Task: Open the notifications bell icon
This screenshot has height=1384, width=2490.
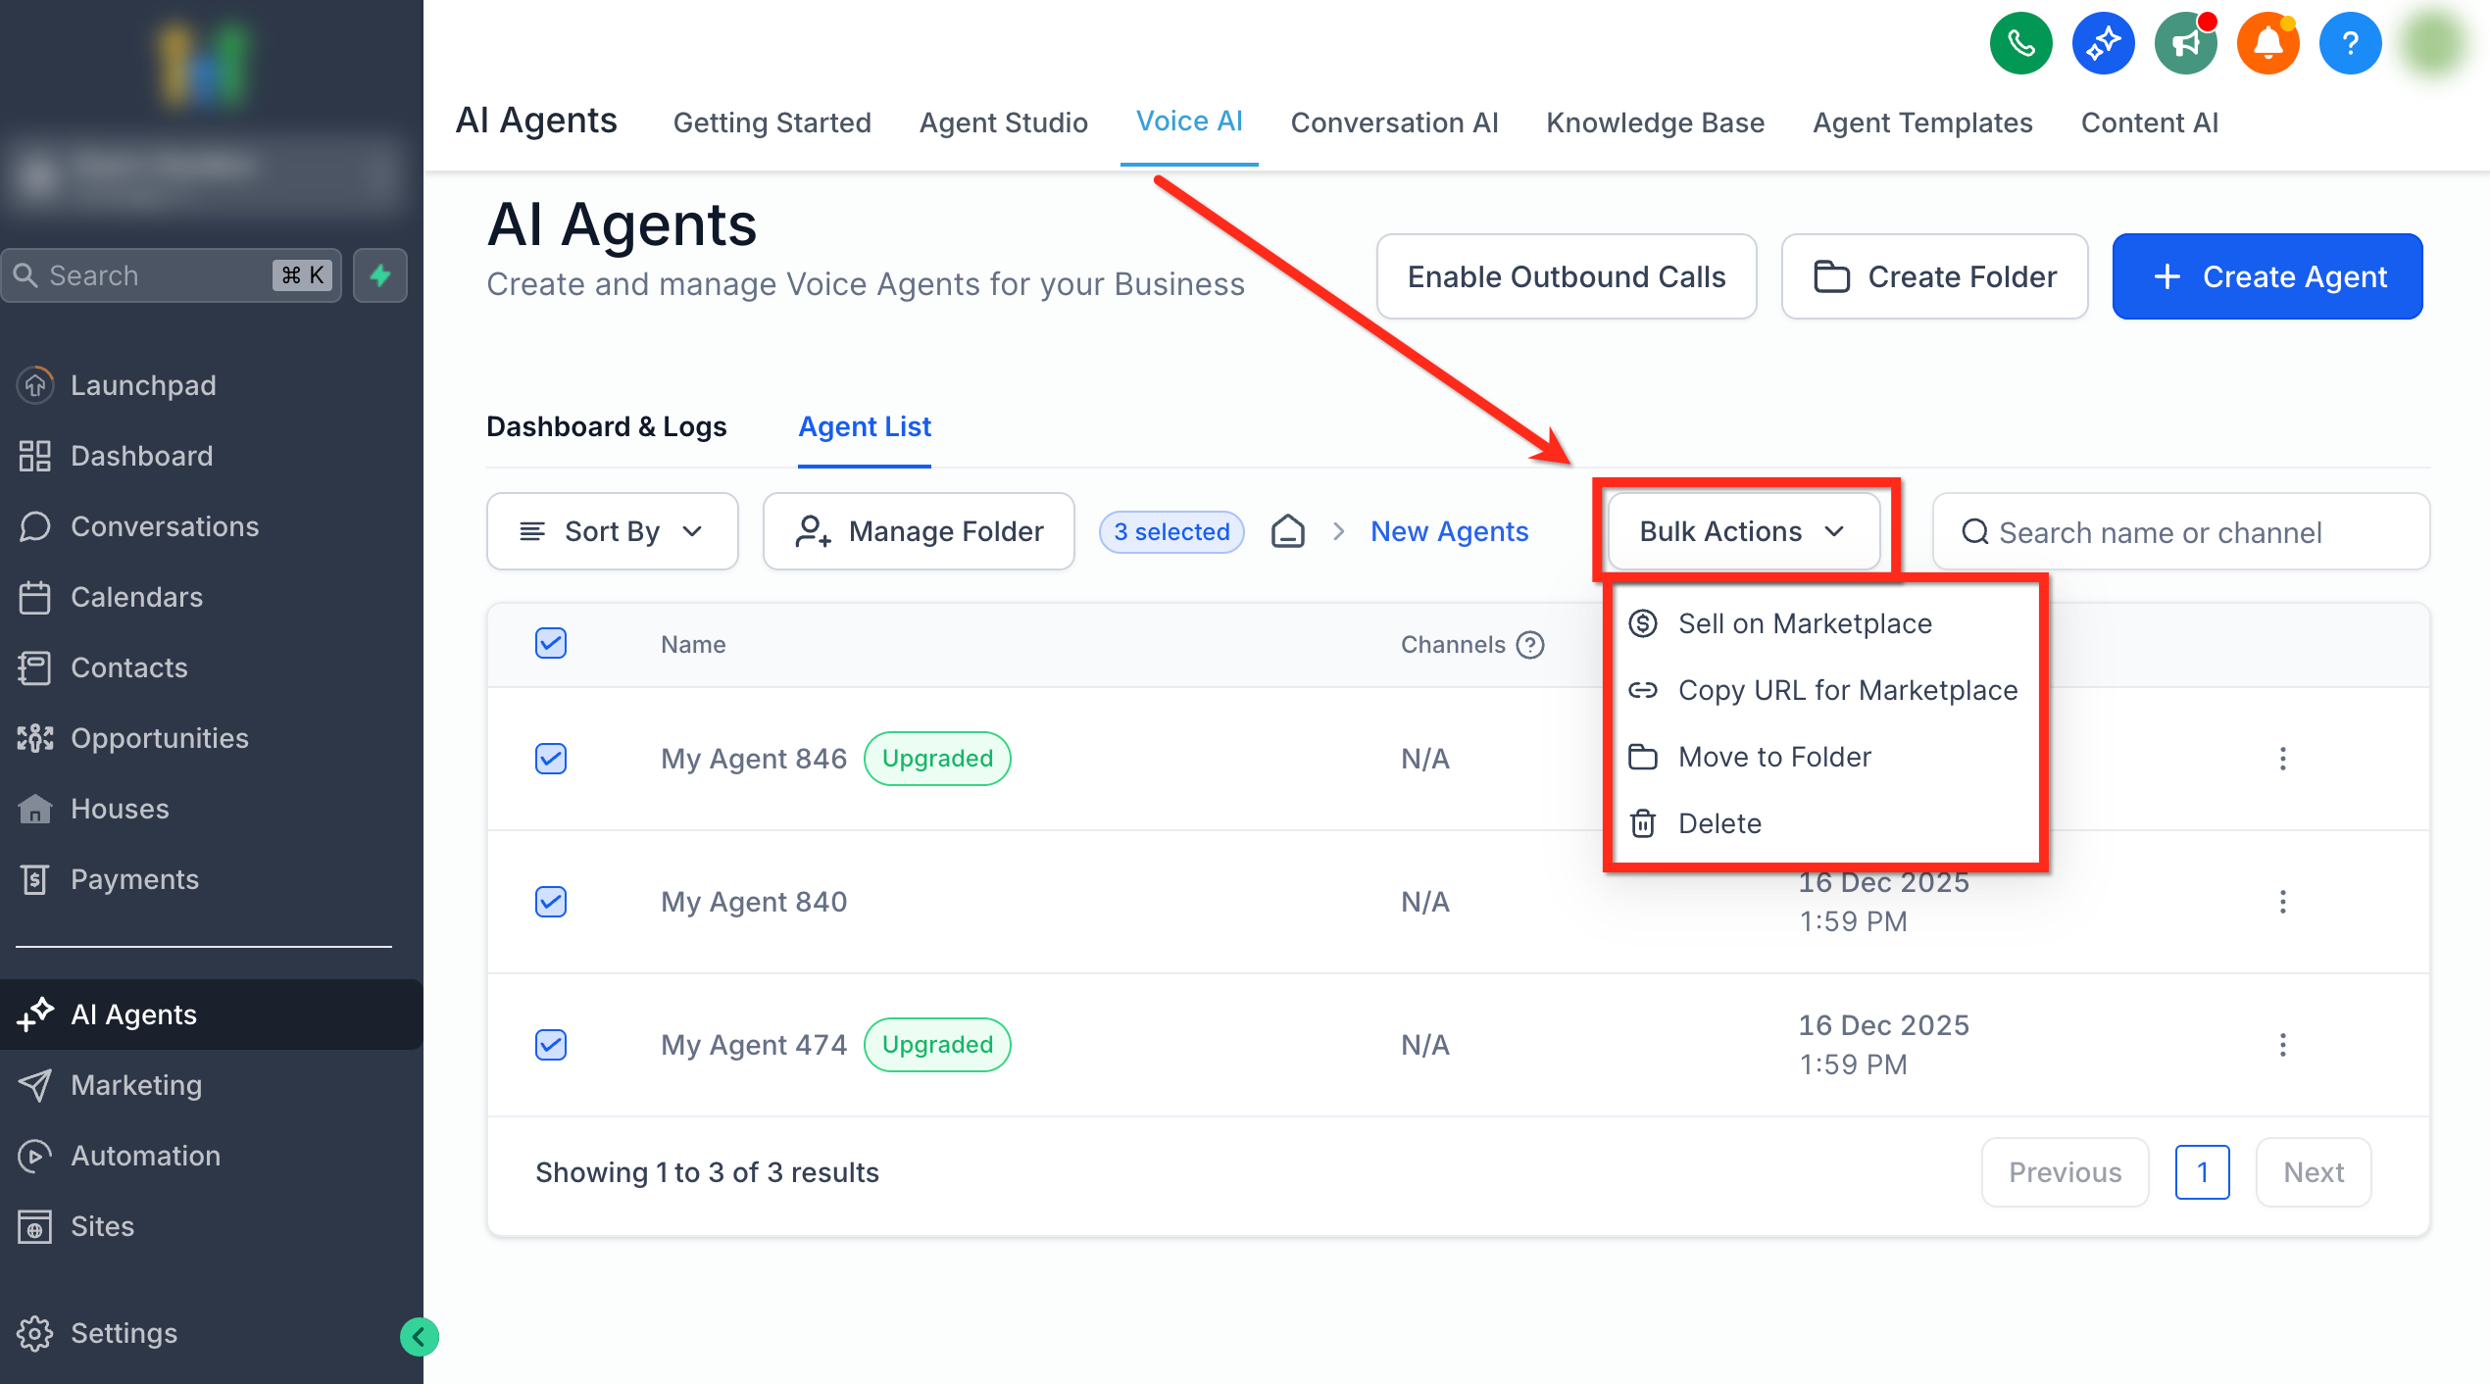Action: [2267, 43]
